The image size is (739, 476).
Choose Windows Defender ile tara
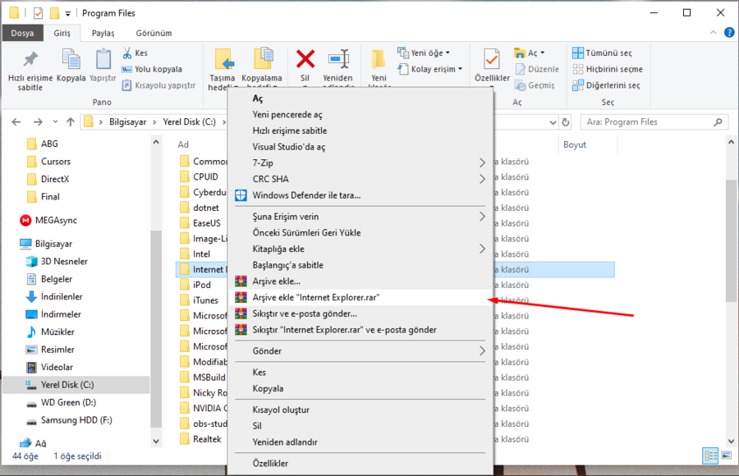point(360,195)
